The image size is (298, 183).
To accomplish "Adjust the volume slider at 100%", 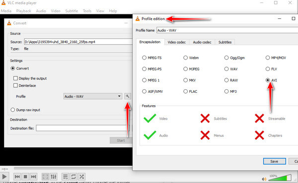I will pyautogui.click(x=280, y=178).
